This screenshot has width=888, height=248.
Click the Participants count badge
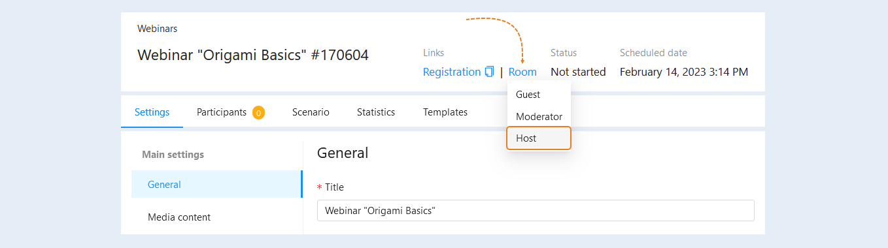coord(258,112)
